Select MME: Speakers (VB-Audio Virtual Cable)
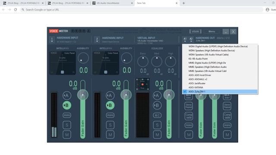Viewport: 276px width, 155px height. (x=220, y=71)
